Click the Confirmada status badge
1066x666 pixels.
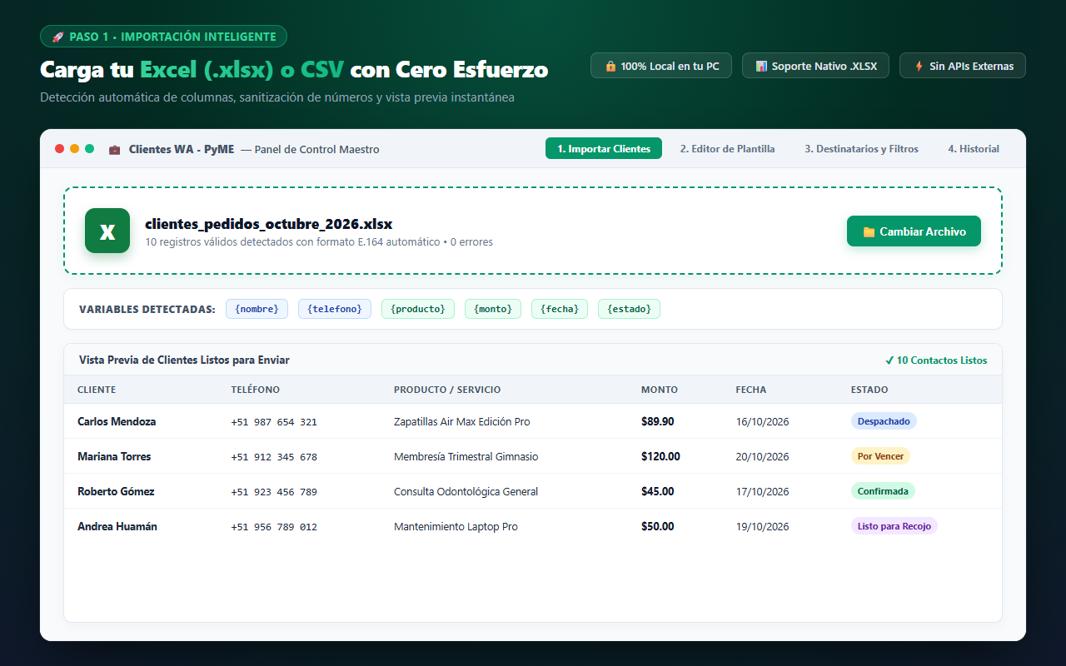coord(883,491)
